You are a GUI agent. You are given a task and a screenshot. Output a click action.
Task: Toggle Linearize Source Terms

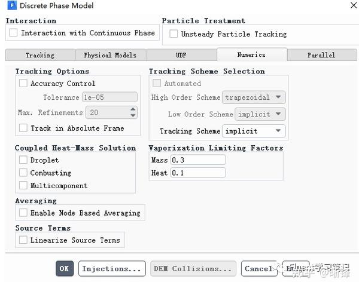tap(23, 240)
